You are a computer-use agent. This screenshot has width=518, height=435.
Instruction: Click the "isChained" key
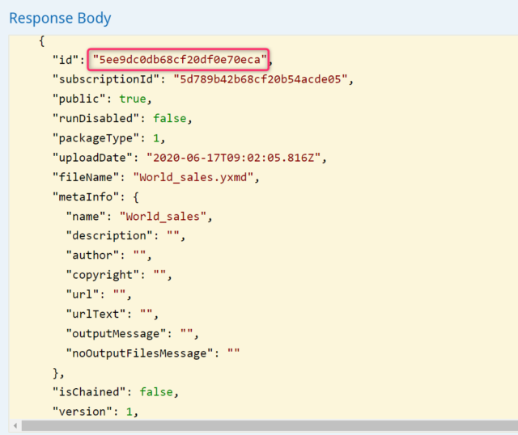pos(89,392)
